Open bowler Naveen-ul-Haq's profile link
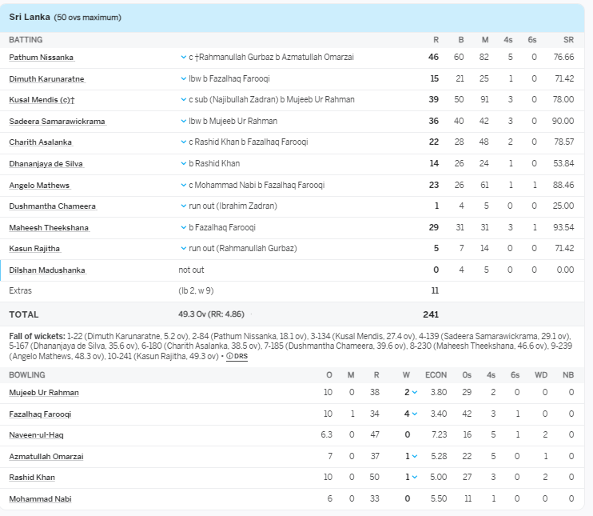Image resolution: width=593 pixels, height=516 pixels. click(x=36, y=435)
